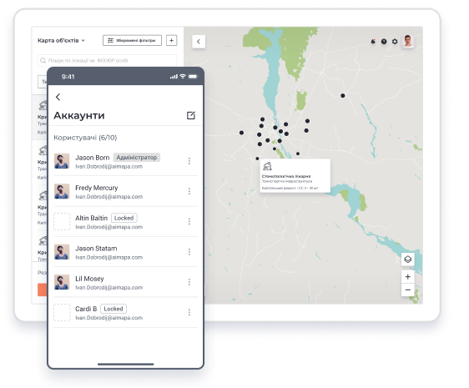The width and height of the screenshot is (469, 388).
Task: Go back using the phone's back arrow
Action: pos(58,97)
